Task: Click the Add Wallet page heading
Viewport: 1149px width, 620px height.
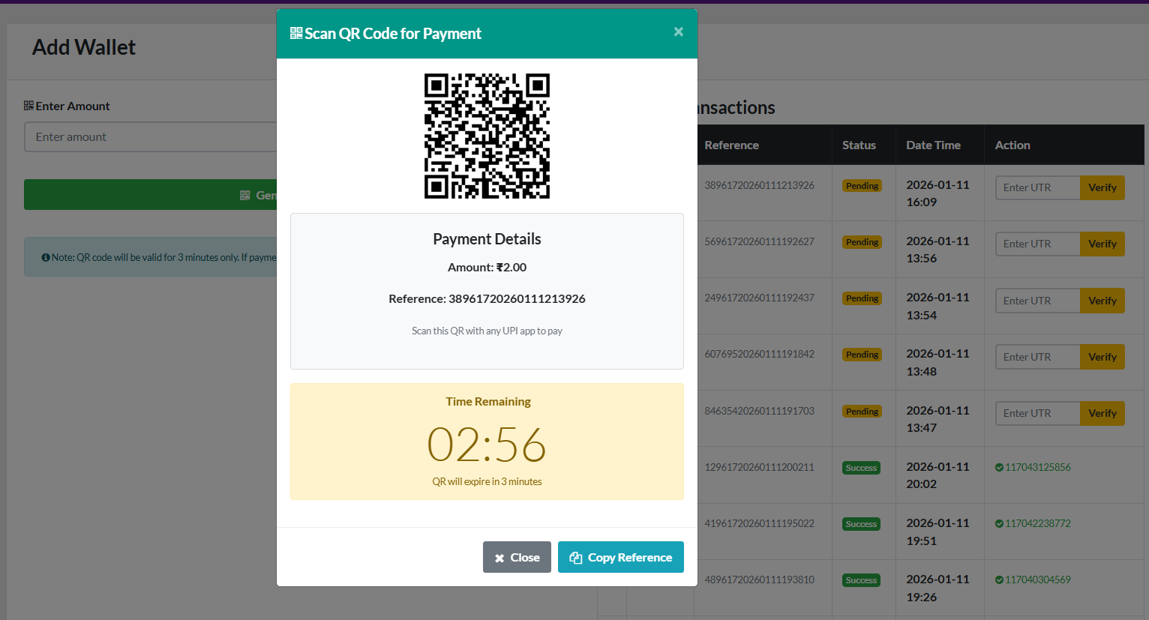Action: tap(84, 46)
